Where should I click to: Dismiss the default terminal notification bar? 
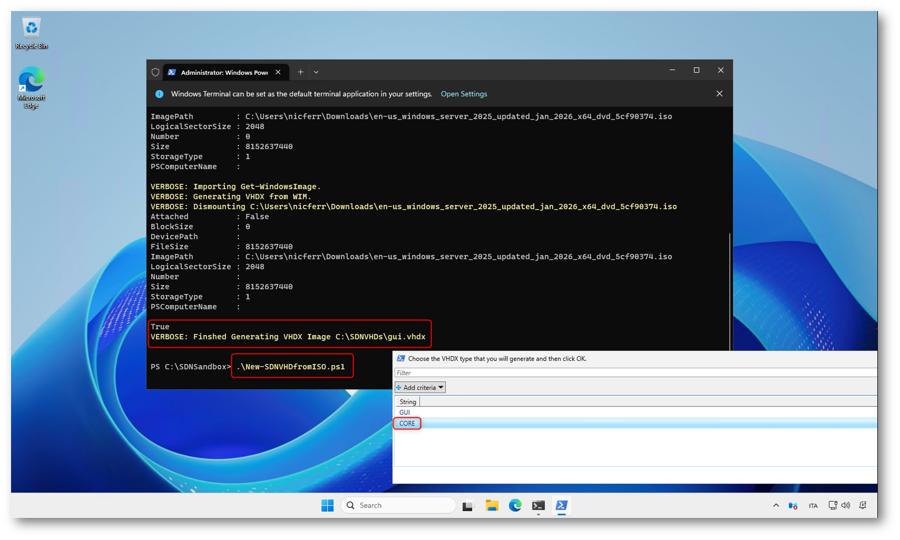coord(719,94)
